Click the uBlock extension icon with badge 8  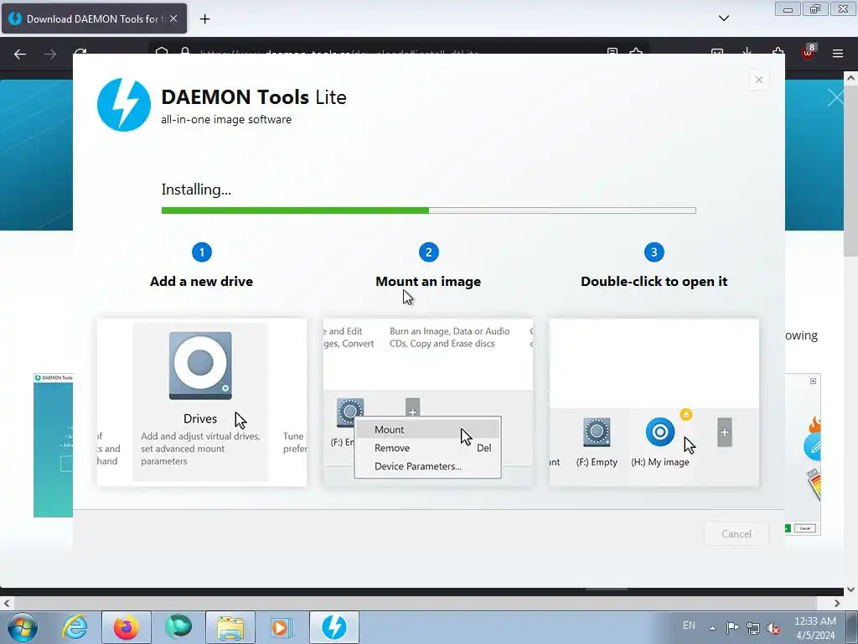coord(808,53)
